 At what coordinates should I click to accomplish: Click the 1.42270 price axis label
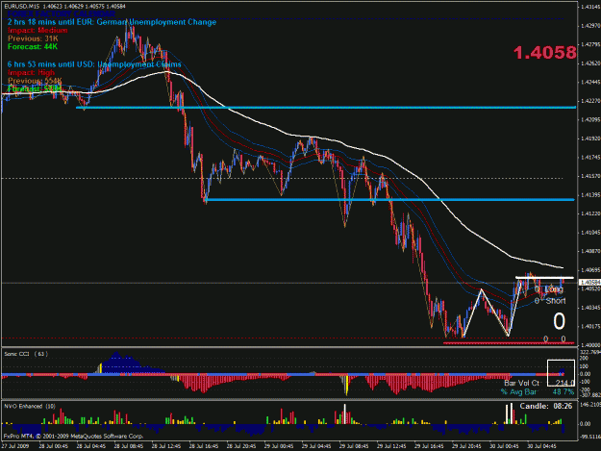[590, 101]
